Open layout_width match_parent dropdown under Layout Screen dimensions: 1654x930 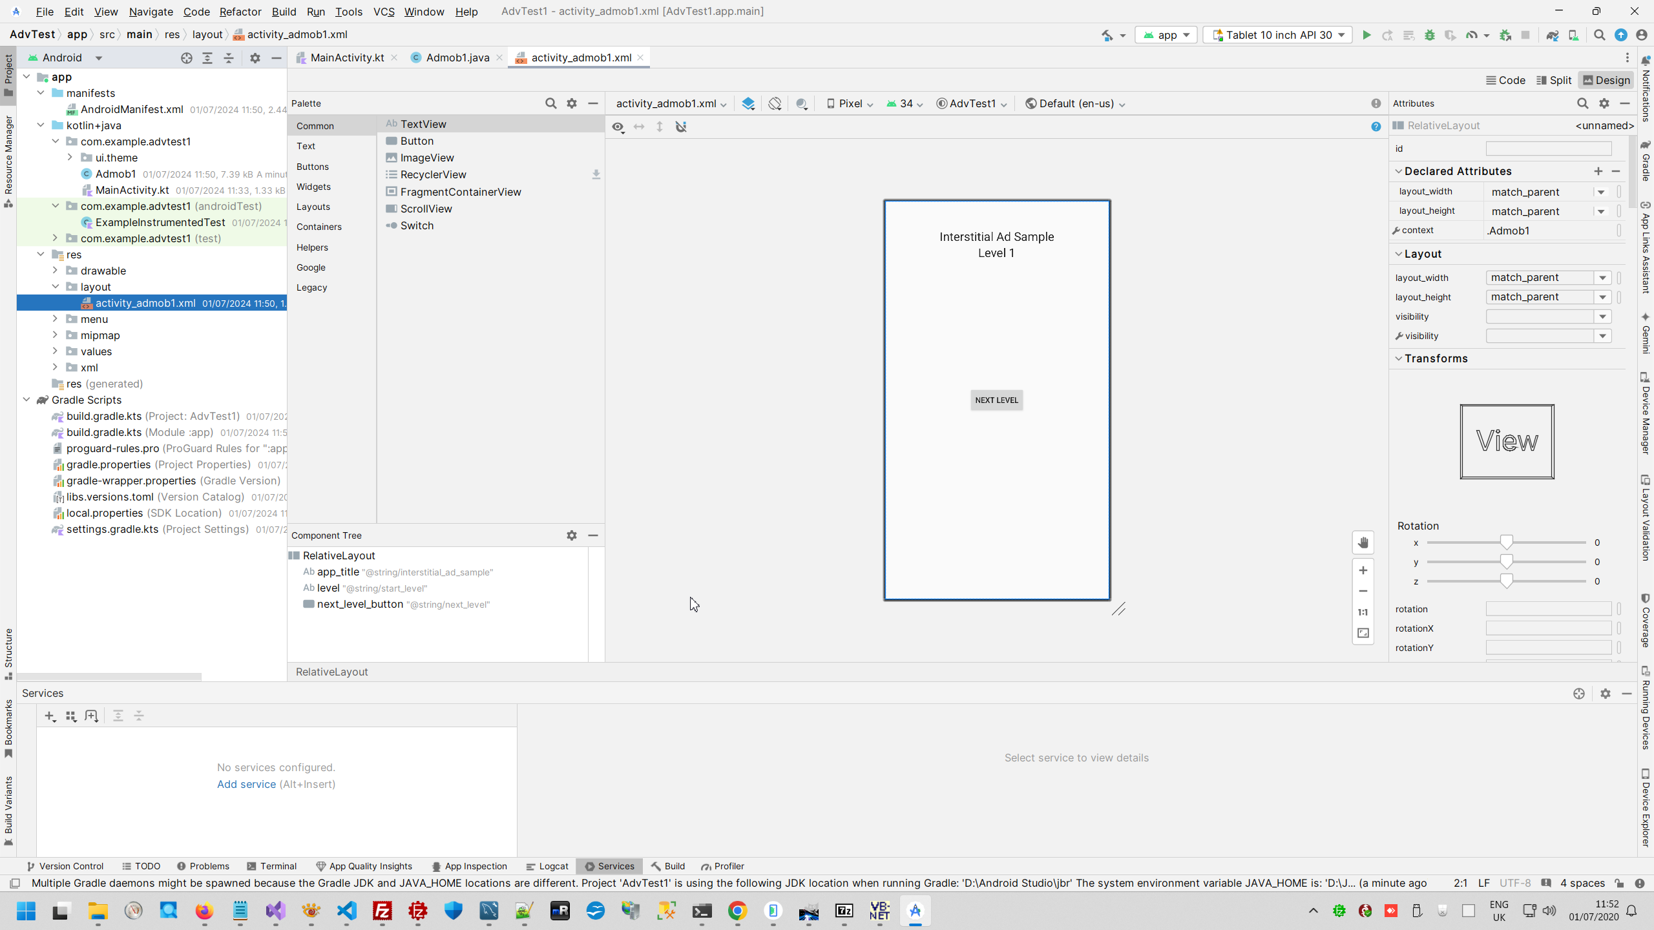1602,278
